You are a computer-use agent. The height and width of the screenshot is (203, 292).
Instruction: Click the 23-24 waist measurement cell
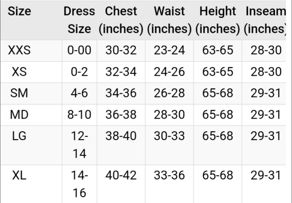click(x=169, y=50)
